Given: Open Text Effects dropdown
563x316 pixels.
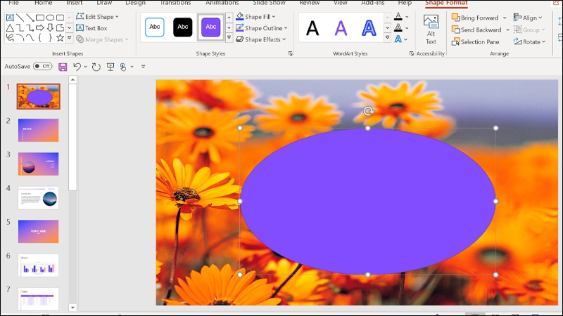Looking at the screenshot, I should click(407, 39).
